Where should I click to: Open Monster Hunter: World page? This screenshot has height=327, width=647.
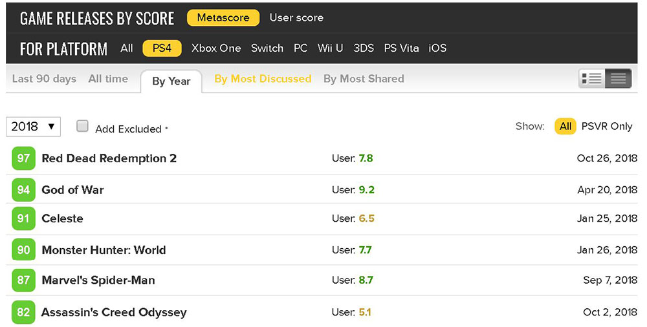(104, 250)
